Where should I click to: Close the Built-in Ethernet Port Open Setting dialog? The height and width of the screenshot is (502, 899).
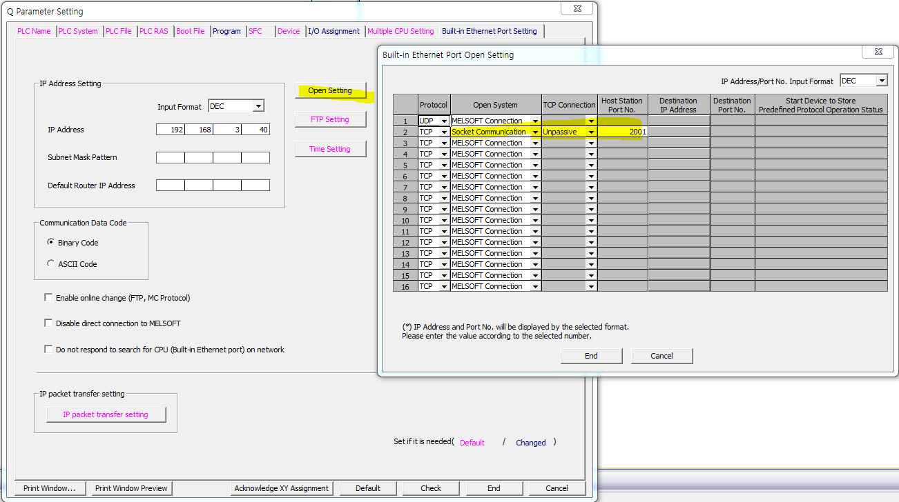point(878,52)
